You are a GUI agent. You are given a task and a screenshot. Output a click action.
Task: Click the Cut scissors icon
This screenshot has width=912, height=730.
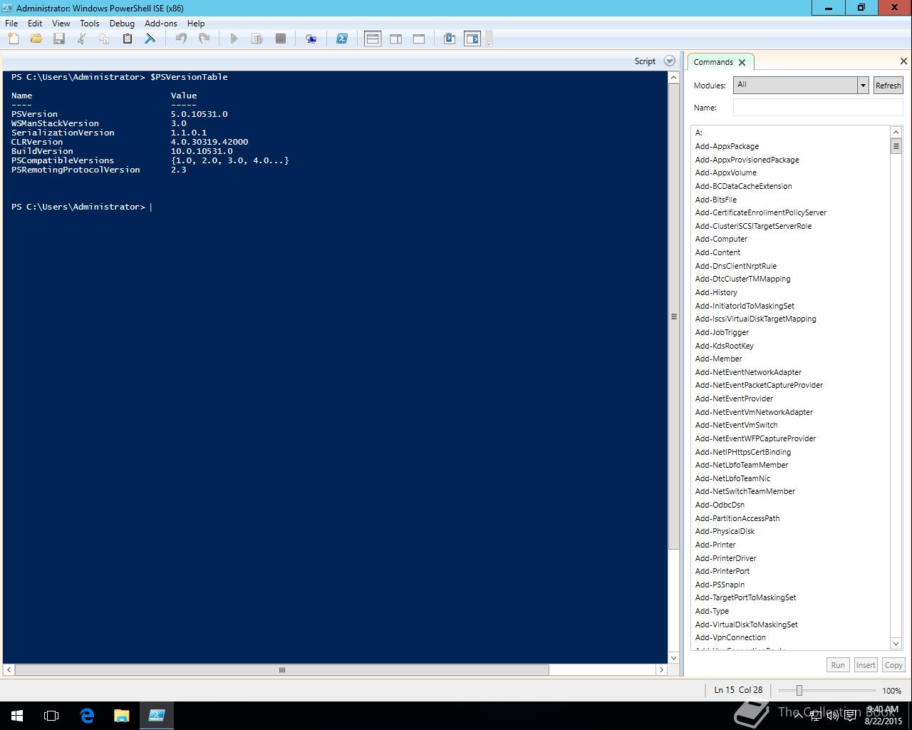82,39
